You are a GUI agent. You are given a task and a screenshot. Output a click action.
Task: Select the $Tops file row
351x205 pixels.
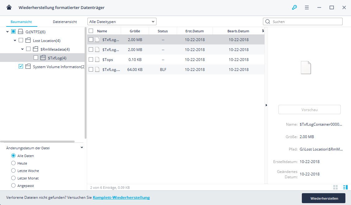tap(176, 59)
